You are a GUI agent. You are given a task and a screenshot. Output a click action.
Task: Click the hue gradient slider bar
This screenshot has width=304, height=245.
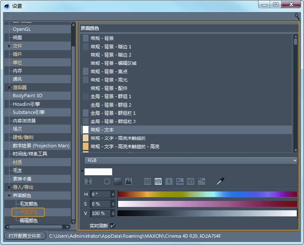coord(207,194)
